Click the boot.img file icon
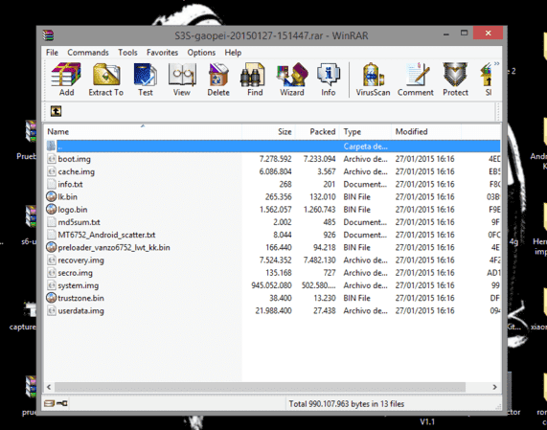Image resolution: width=547 pixels, height=430 pixels. [52, 159]
